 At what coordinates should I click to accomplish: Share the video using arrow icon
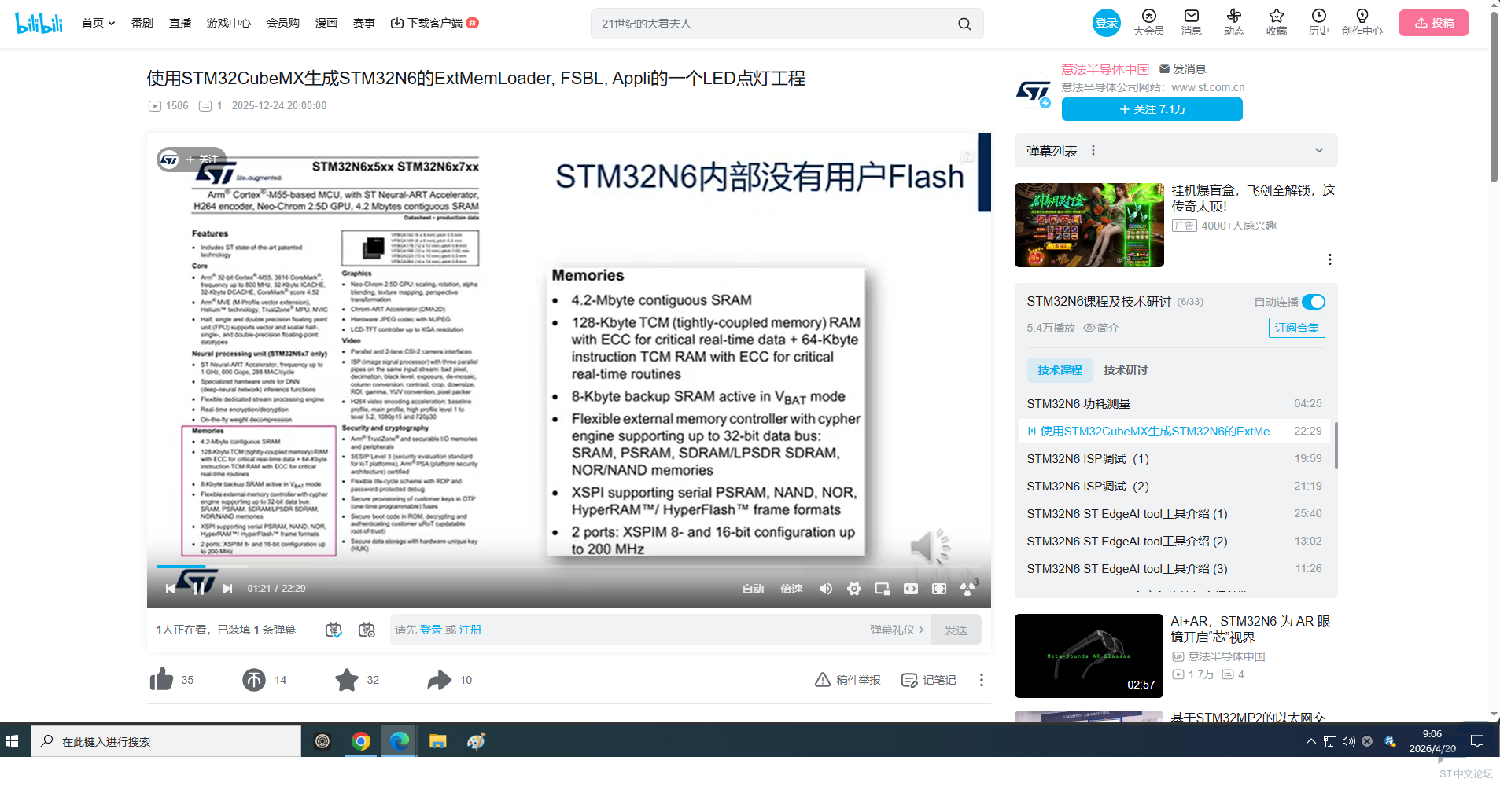tap(439, 680)
